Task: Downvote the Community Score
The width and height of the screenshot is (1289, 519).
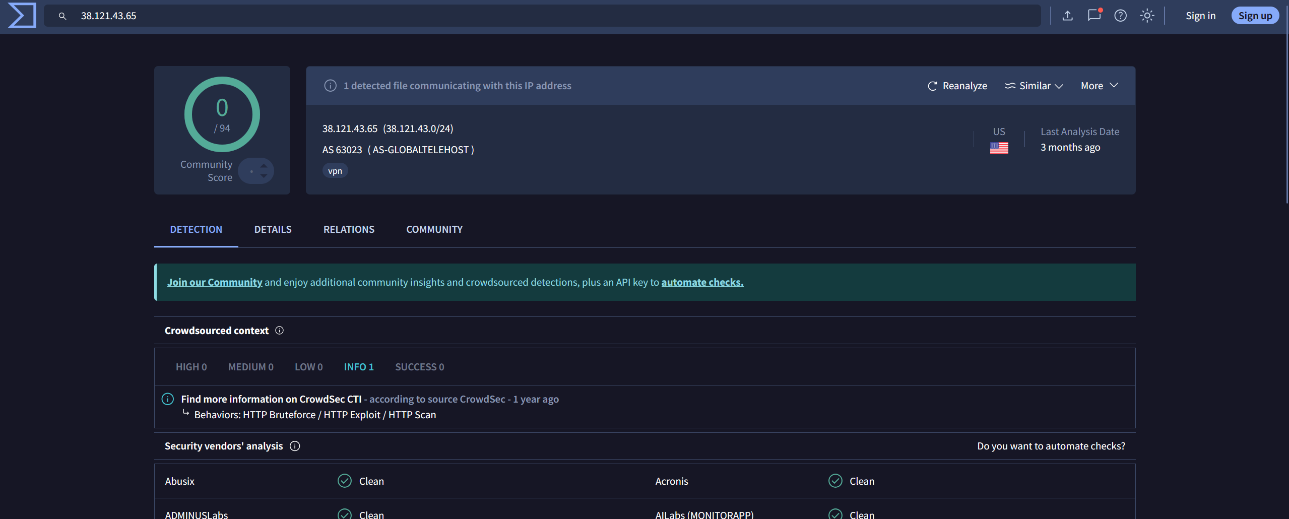Action: tap(264, 175)
